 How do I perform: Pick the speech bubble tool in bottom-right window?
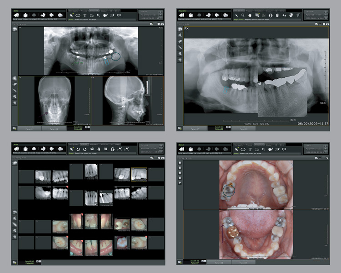coord(284,149)
